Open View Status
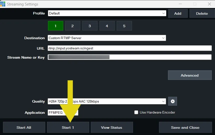 click(112, 127)
